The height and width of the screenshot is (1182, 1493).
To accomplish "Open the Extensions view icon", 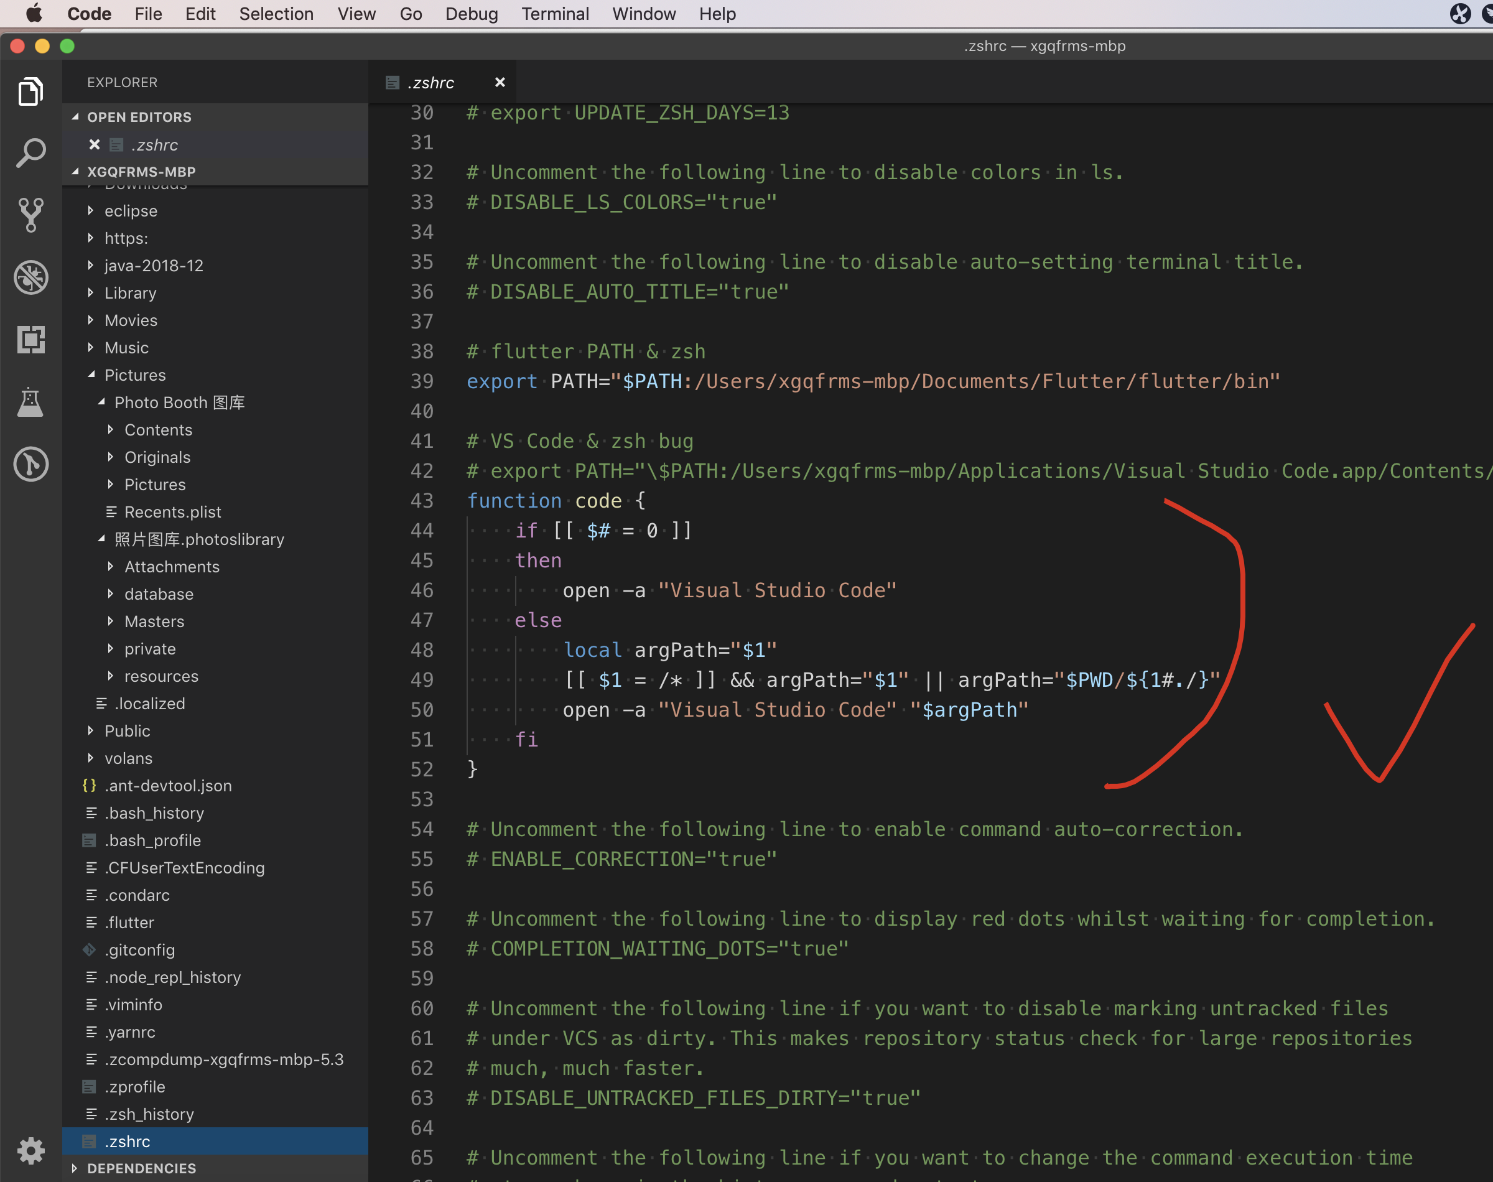I will 30,340.
